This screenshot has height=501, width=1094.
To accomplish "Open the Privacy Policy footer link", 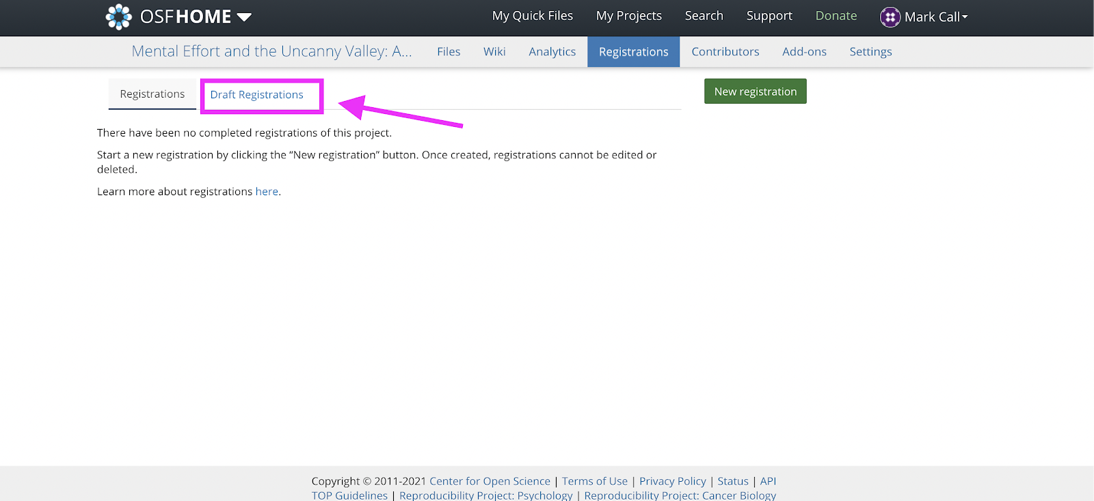I will point(673,481).
